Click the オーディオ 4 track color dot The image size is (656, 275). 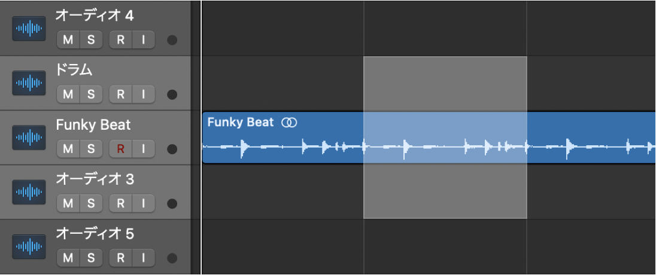click(x=172, y=41)
